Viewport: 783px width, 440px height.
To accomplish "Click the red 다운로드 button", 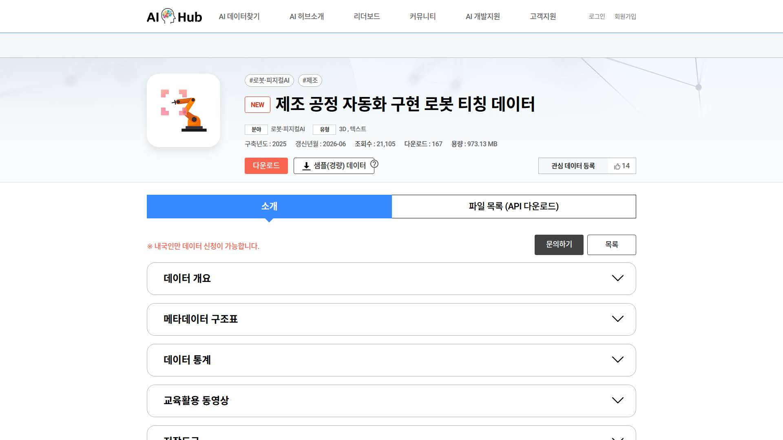I will click(266, 166).
